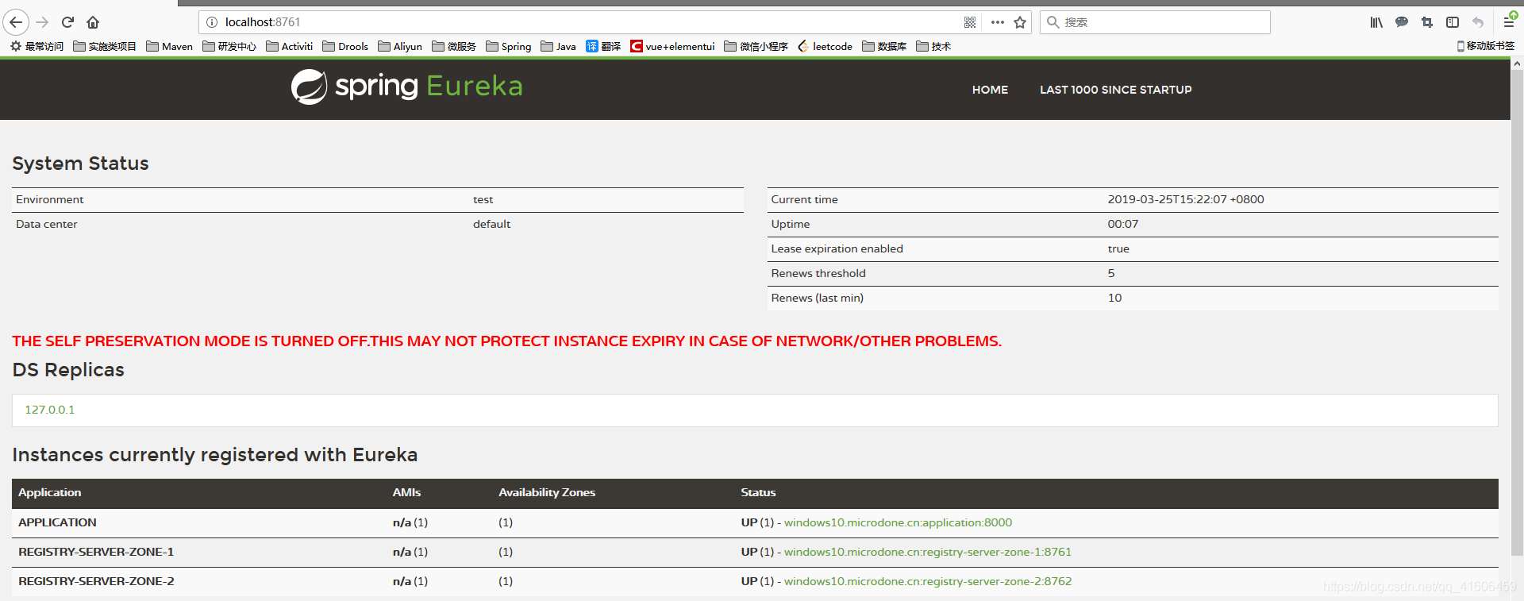Open the registry-server-zone-1:8761 instance link
Image resolution: width=1524 pixels, height=601 pixels.
(x=928, y=552)
